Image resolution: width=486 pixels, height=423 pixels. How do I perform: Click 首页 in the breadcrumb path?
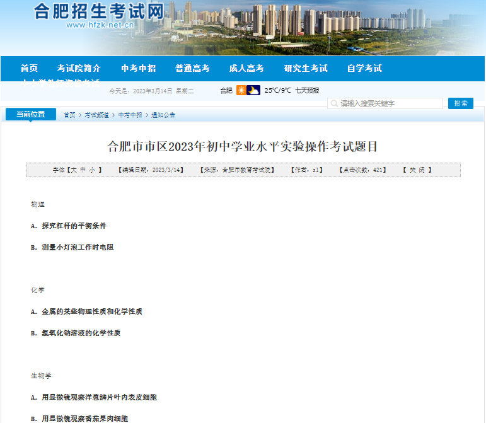(69, 115)
